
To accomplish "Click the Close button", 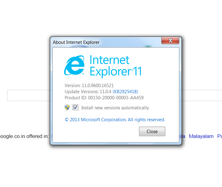I will pos(152,131).
